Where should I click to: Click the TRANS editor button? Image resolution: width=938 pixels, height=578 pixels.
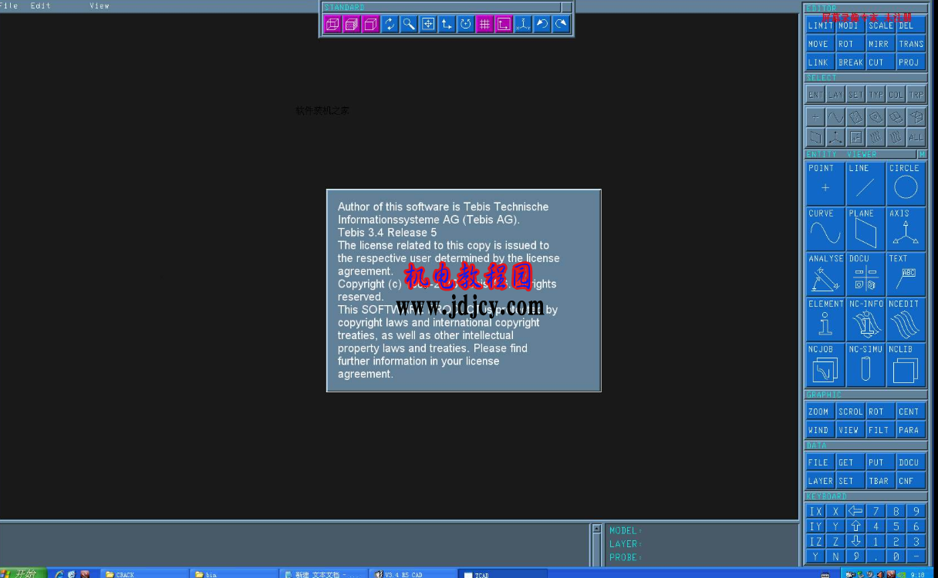pyautogui.click(x=911, y=44)
